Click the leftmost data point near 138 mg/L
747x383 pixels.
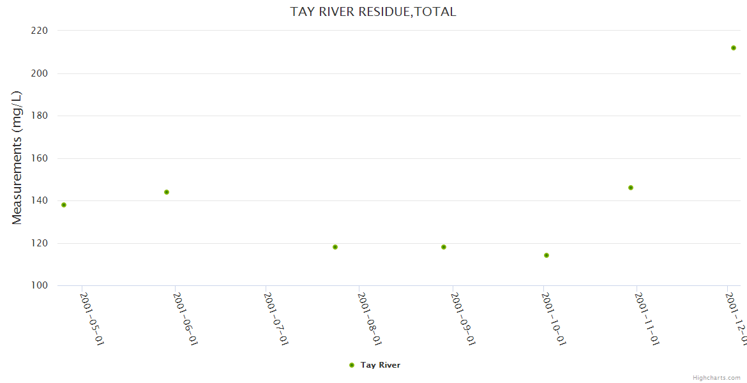(64, 205)
